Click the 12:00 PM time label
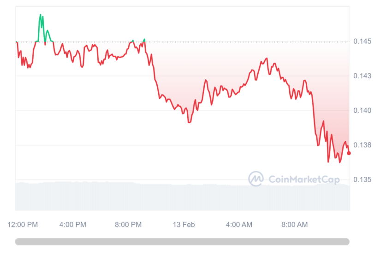Screen dimensions: 392x261 (23, 225)
